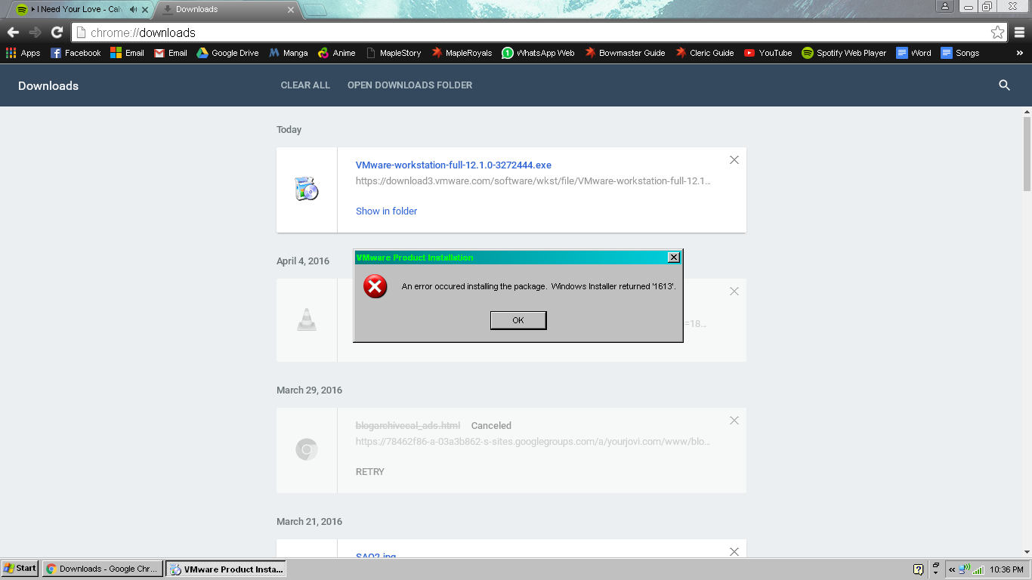Select the Downloads browser tab
This screenshot has width=1032, height=580.
[x=219, y=10]
